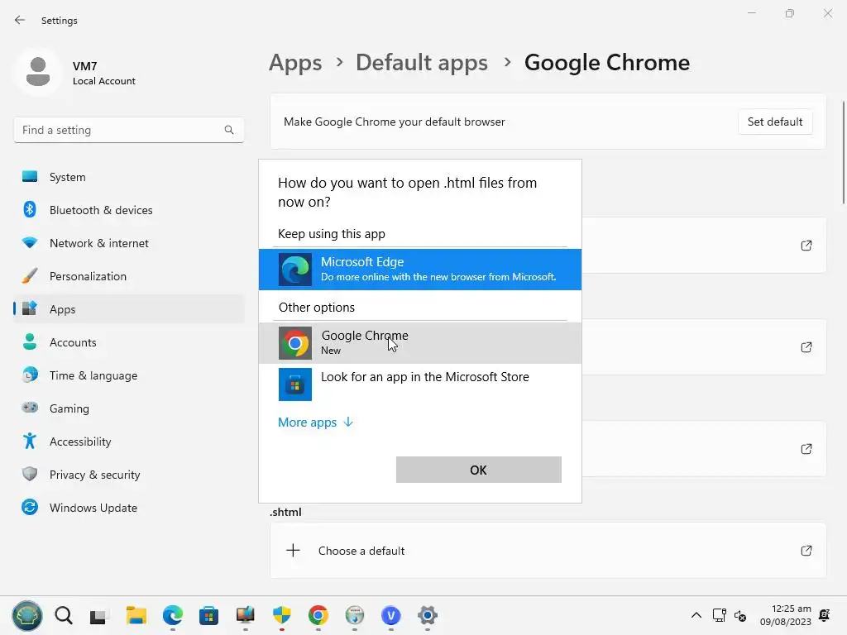The height and width of the screenshot is (635, 847).
Task: Expand the More apps list
Action: pyautogui.click(x=315, y=423)
